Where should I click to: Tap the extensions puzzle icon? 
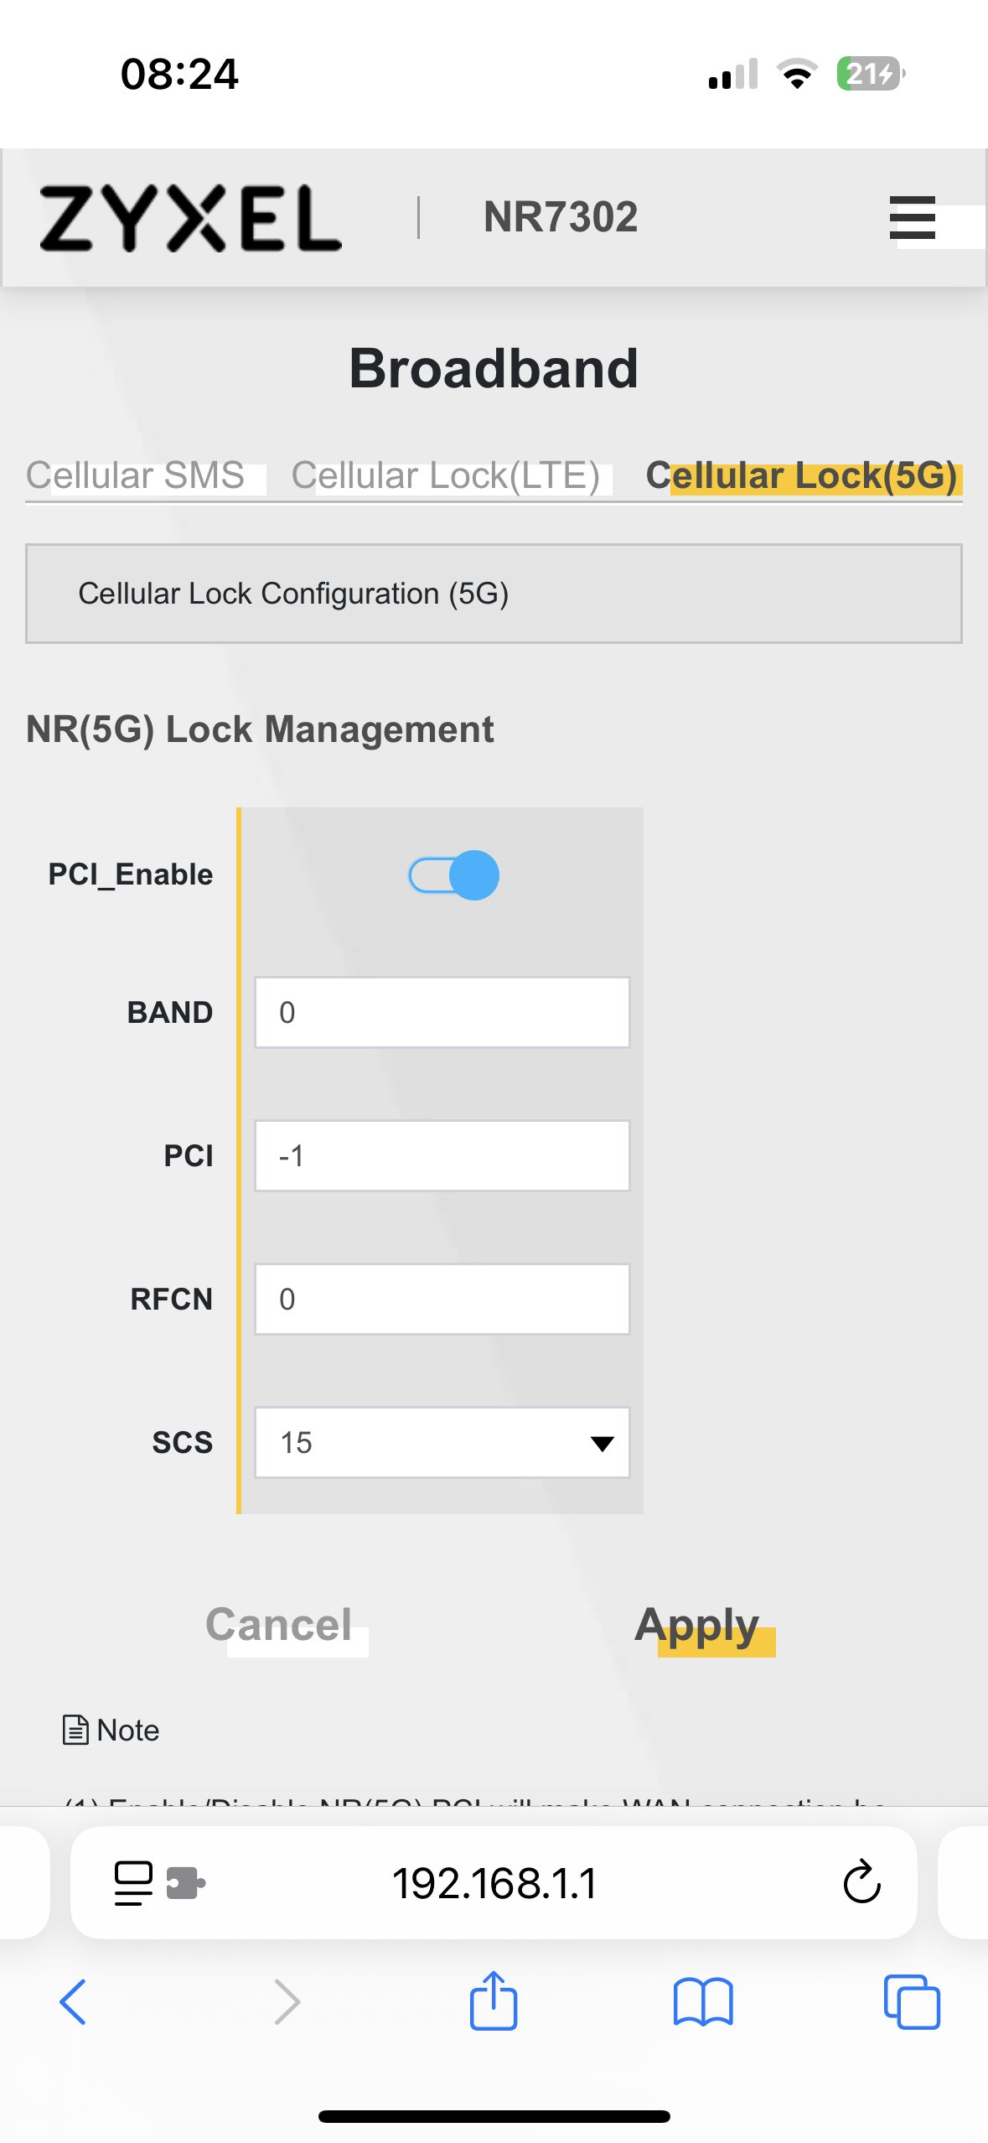click(185, 1883)
